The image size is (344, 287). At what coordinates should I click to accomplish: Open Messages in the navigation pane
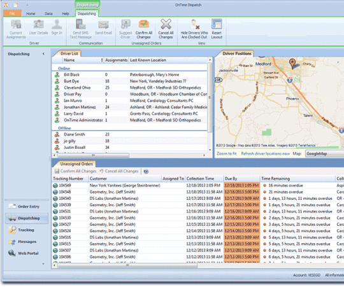(x=27, y=242)
